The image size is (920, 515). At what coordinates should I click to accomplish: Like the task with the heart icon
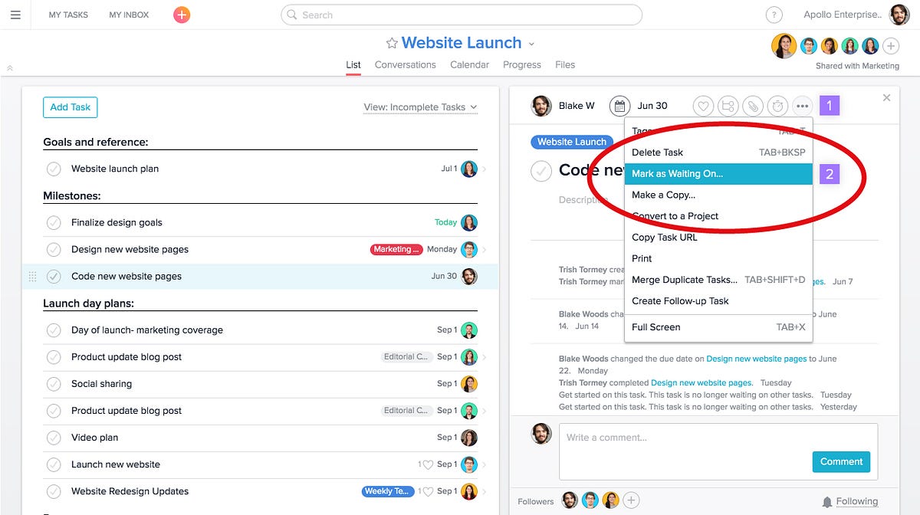click(x=703, y=106)
